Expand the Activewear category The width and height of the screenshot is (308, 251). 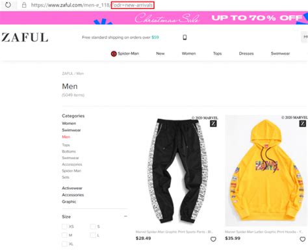72,188
